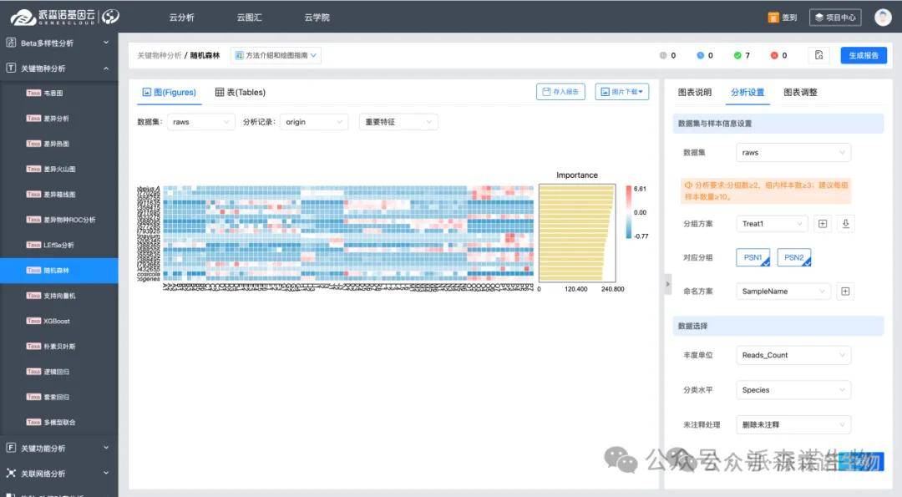Open the 分类水平 Species dropdown

coord(793,390)
